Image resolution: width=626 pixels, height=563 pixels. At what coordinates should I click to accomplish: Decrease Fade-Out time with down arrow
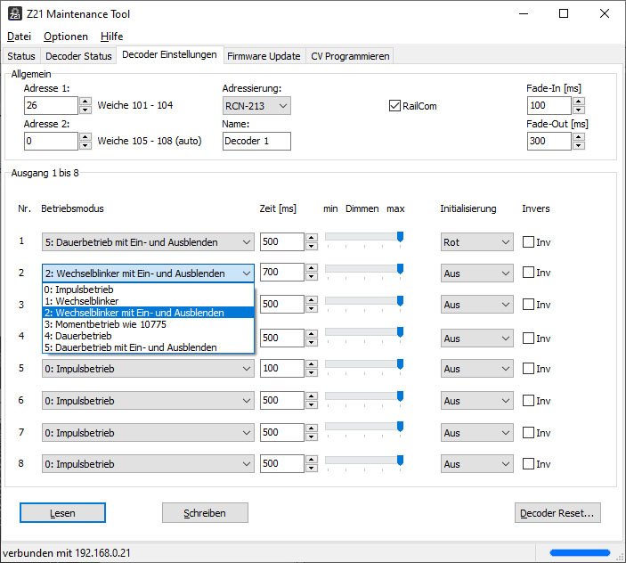(x=579, y=145)
